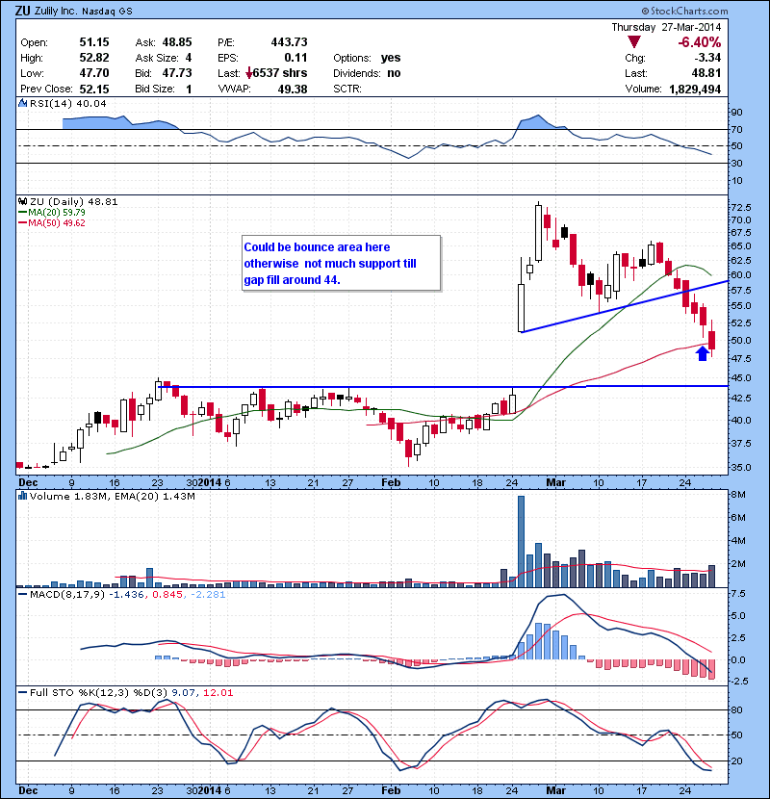Click the Low value 47.70
770x799 pixels.
(94, 73)
